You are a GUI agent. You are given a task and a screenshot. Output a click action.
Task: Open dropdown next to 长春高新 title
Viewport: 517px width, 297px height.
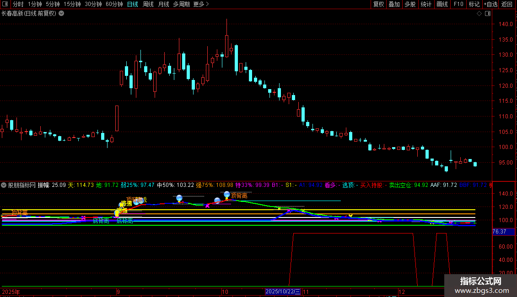point(61,13)
